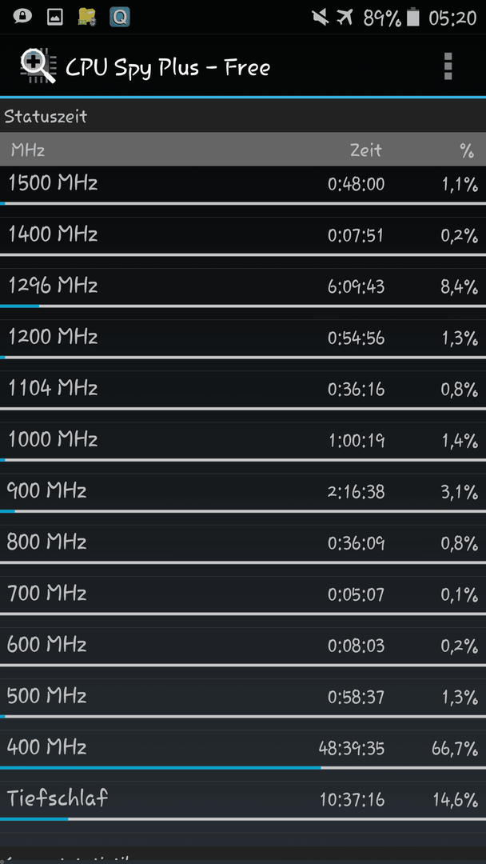The width and height of the screenshot is (486, 864).
Task: Tap the 48:39:35 time value
Action: click(x=352, y=748)
